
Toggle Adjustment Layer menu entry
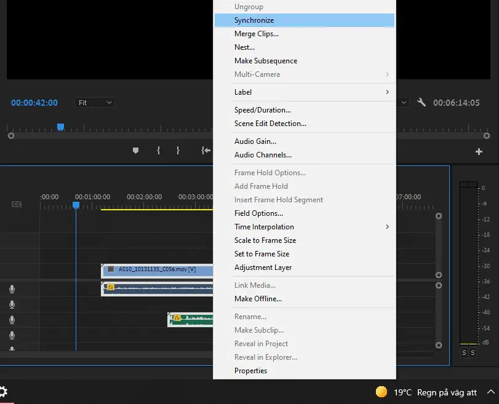click(305, 267)
